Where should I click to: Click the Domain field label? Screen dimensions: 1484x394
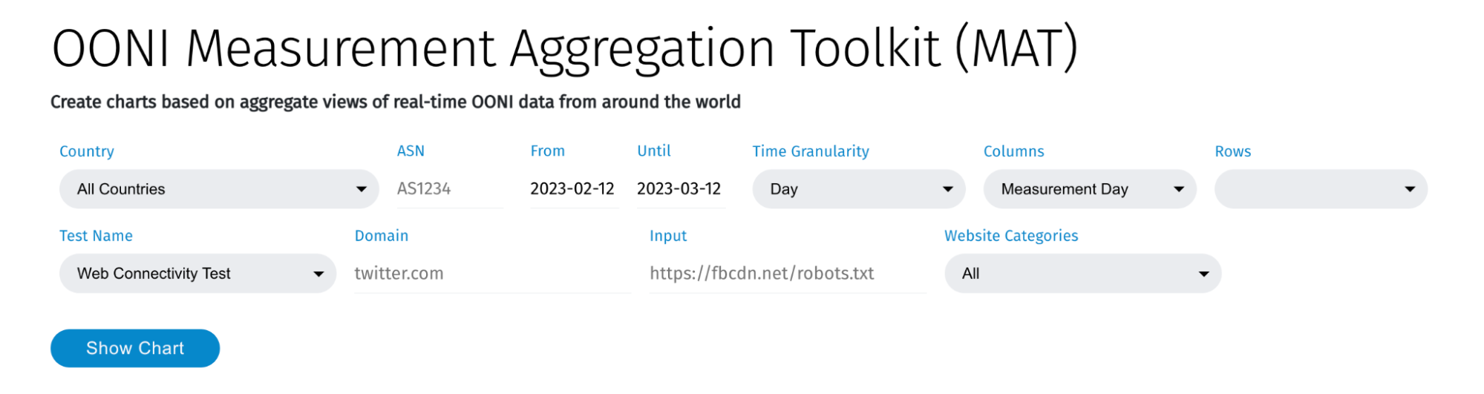(381, 236)
